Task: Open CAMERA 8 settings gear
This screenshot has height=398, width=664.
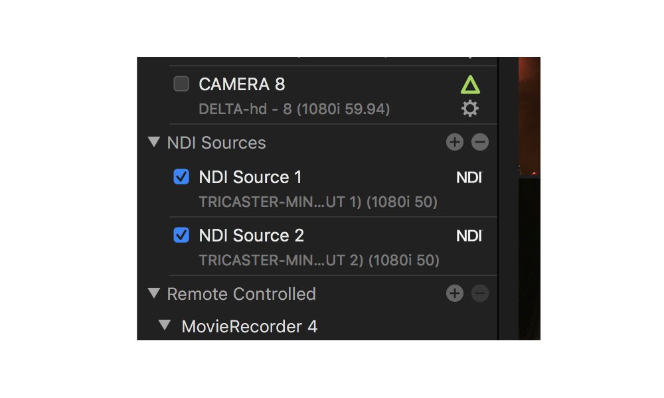Action: click(x=470, y=109)
